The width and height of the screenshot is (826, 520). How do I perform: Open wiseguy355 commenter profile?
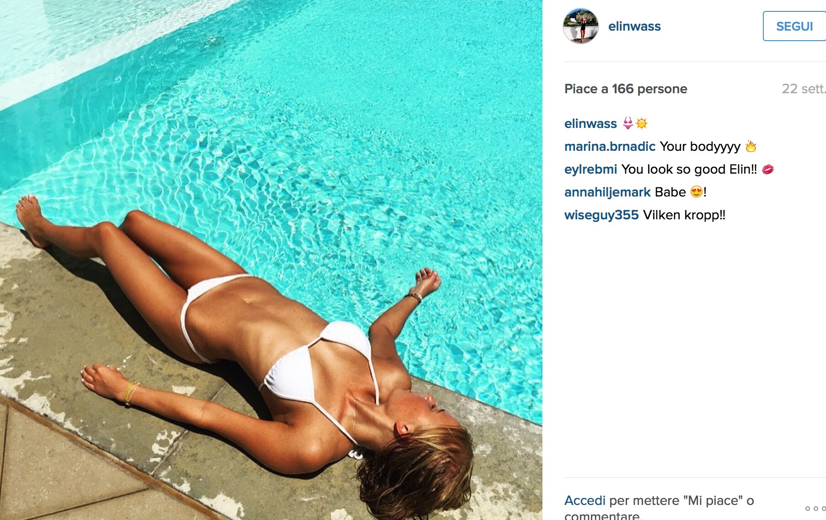point(601,215)
